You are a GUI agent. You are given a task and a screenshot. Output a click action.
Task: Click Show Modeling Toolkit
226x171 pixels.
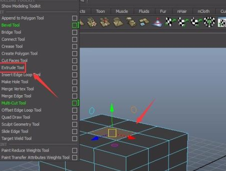(21, 6)
